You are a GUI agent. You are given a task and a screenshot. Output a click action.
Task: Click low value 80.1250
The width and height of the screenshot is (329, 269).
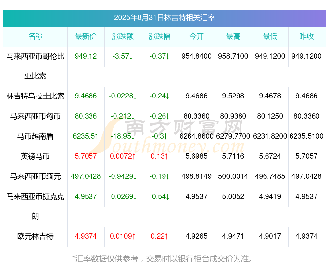point(270,116)
